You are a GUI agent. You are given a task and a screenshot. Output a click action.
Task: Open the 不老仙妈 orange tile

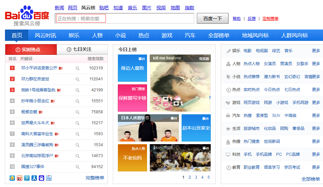point(132,158)
